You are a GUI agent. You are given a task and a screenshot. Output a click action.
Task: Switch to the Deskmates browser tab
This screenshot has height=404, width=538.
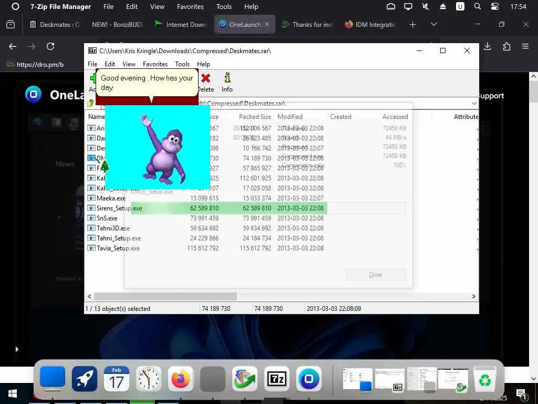[55, 24]
